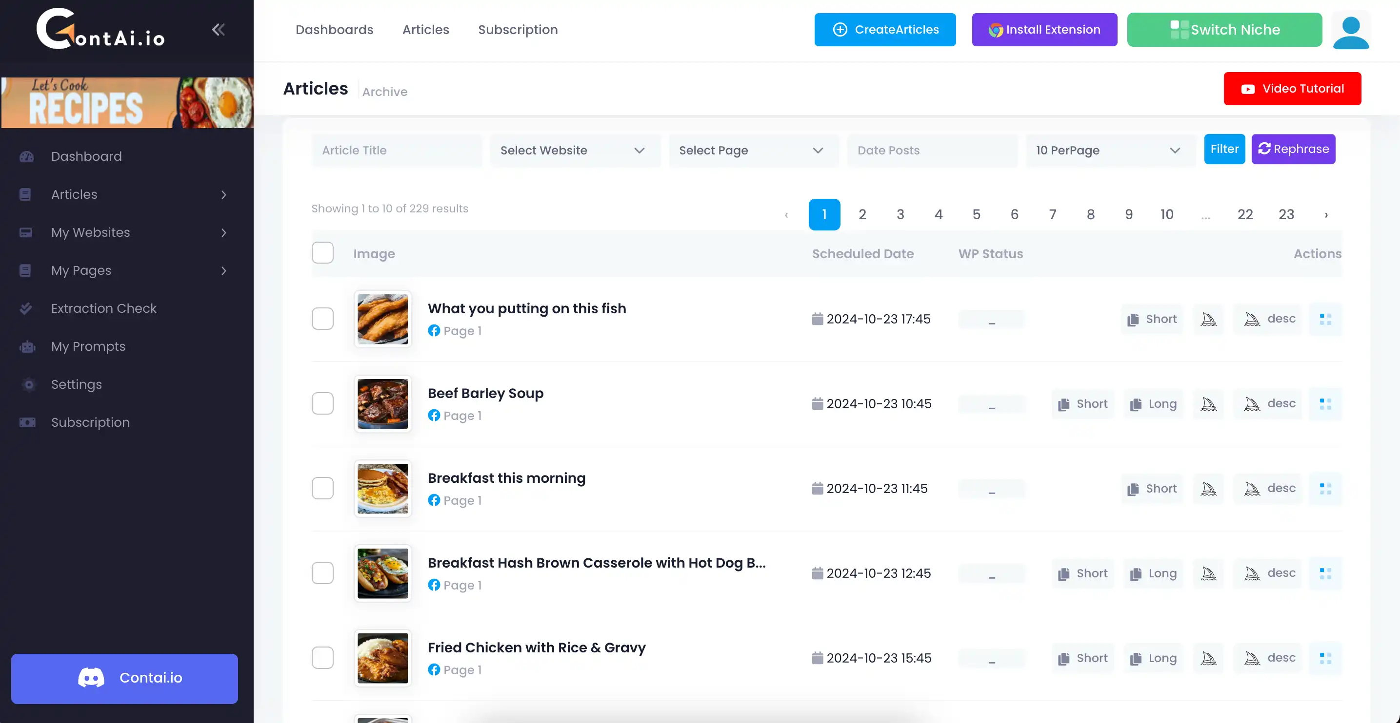The image size is (1400, 723).
Task: Click the Rephrase button
Action: (x=1293, y=149)
